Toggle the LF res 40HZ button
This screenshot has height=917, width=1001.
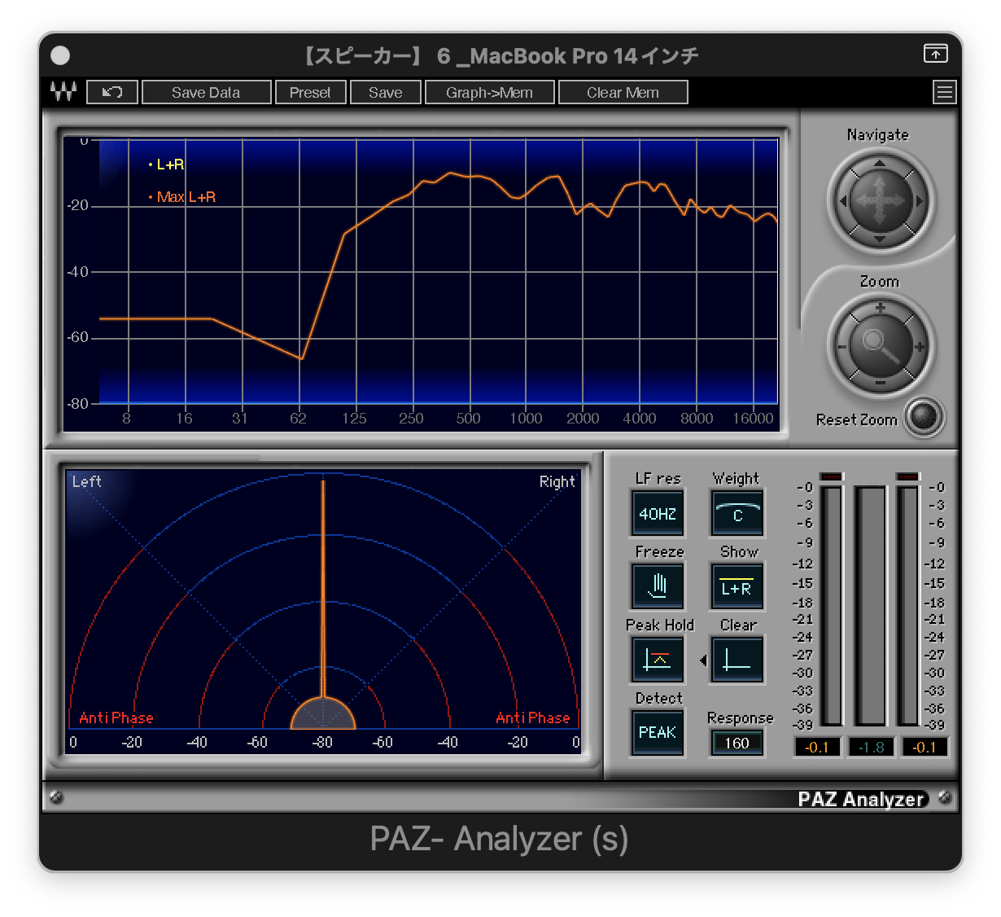pos(658,513)
